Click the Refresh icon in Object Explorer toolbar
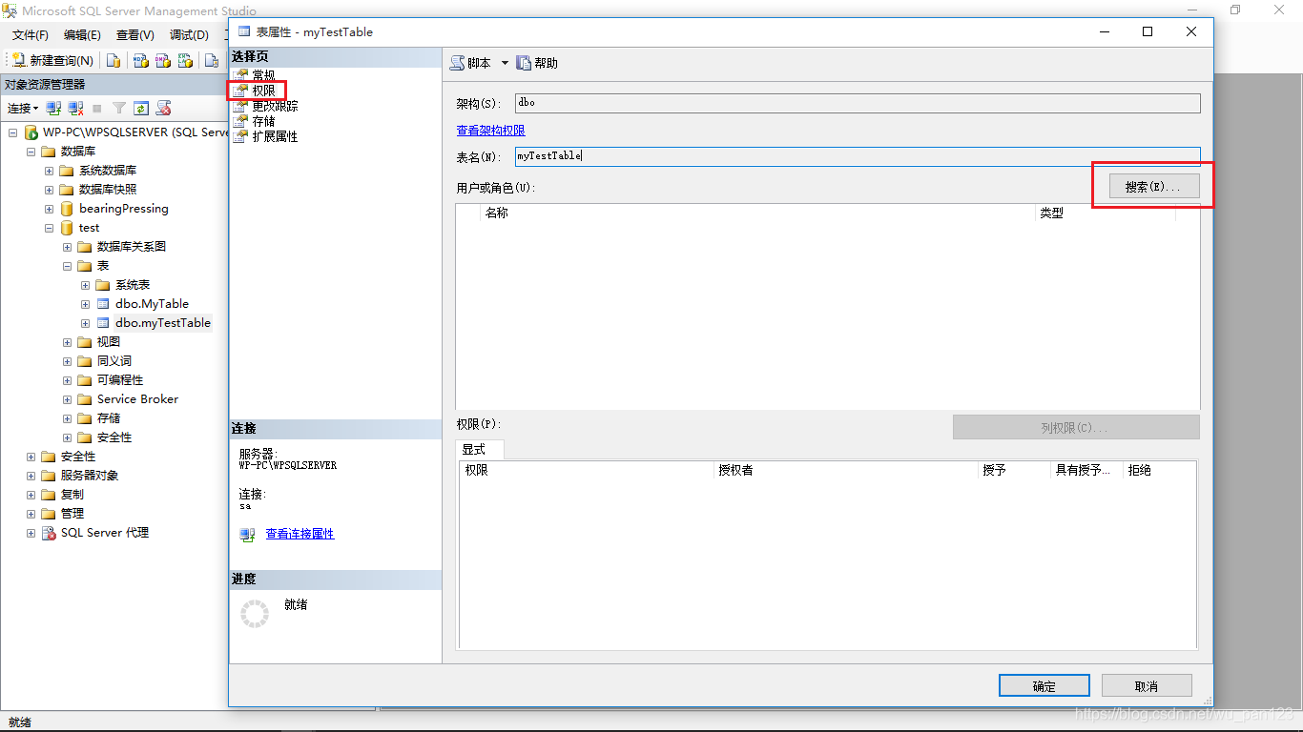Screen dimensions: 1303x732 point(141,108)
